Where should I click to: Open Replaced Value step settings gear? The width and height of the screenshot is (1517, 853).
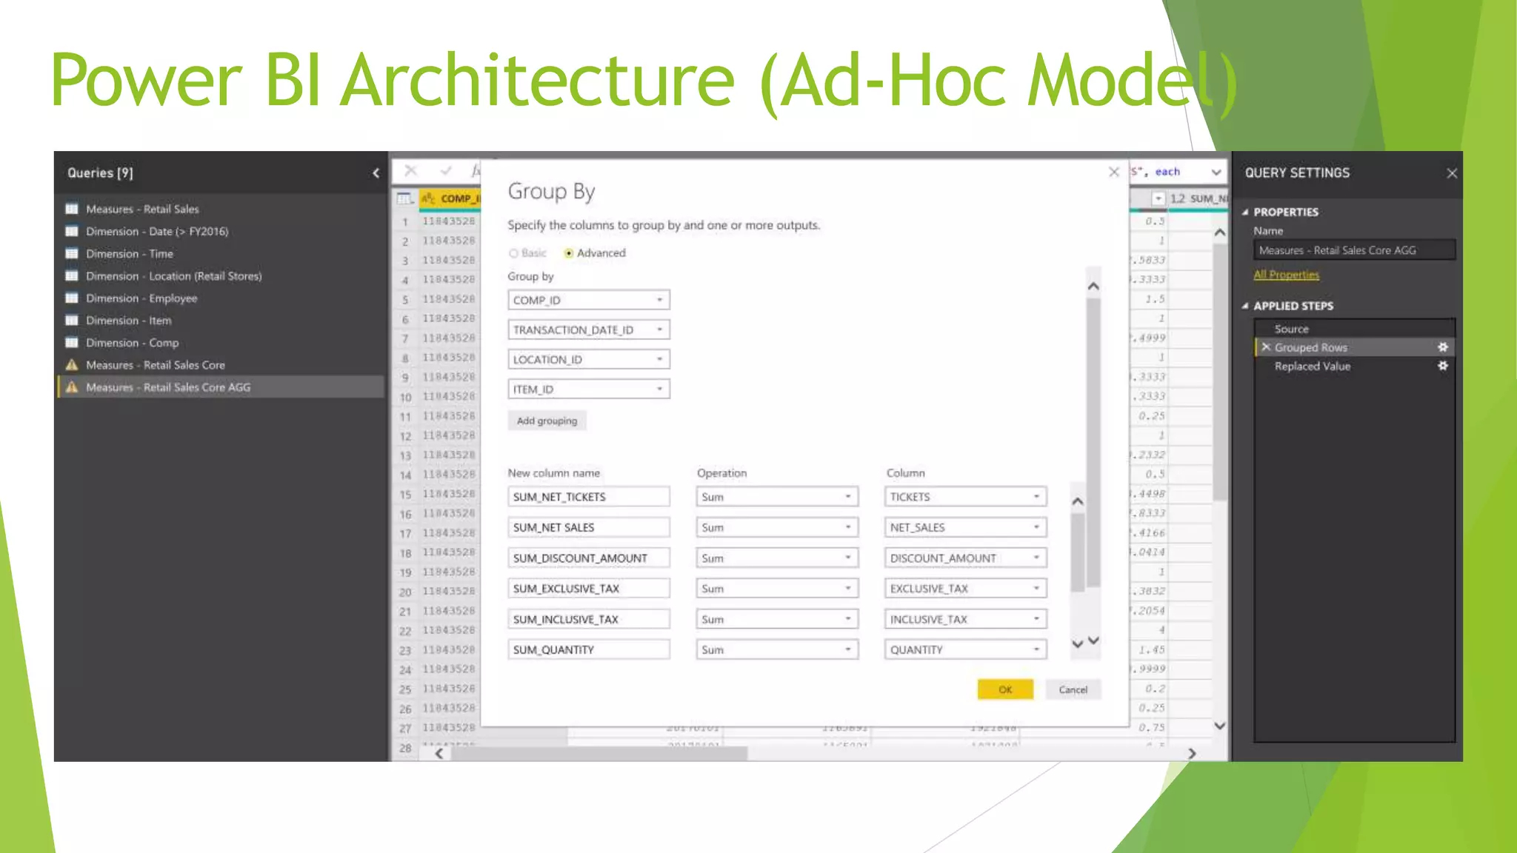point(1442,366)
